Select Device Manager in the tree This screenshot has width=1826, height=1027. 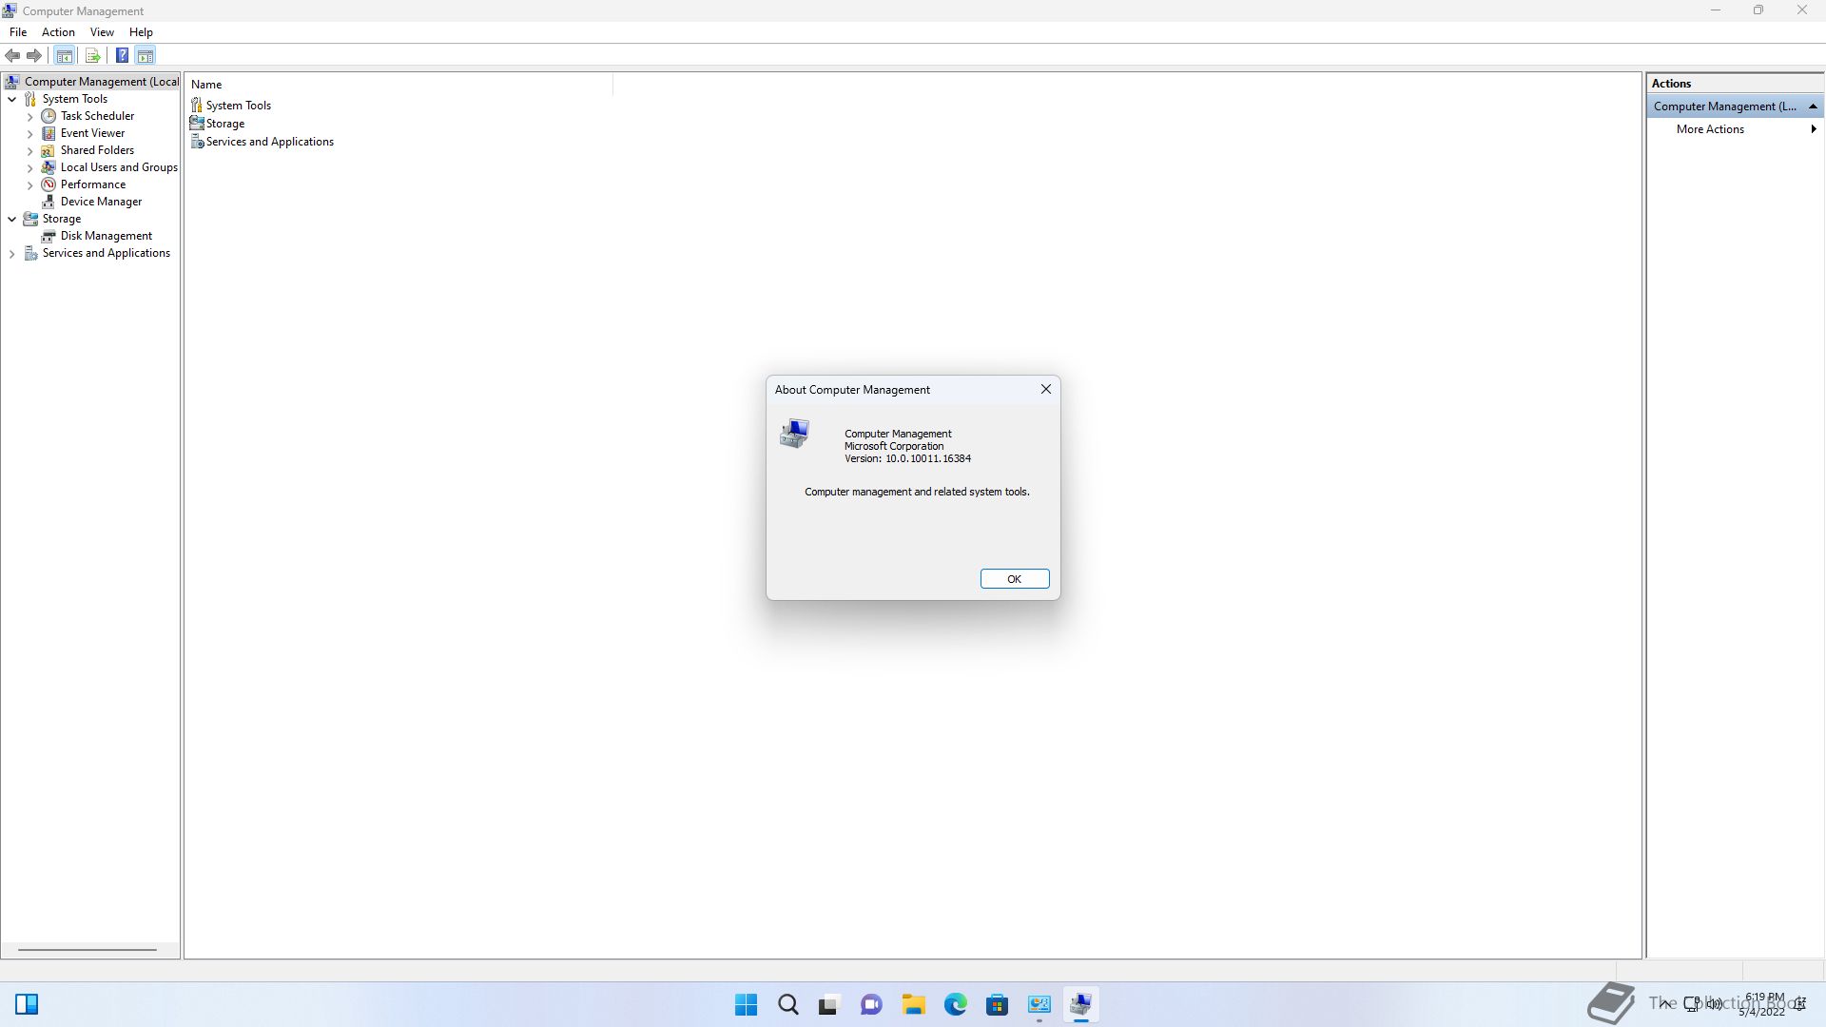tap(101, 202)
